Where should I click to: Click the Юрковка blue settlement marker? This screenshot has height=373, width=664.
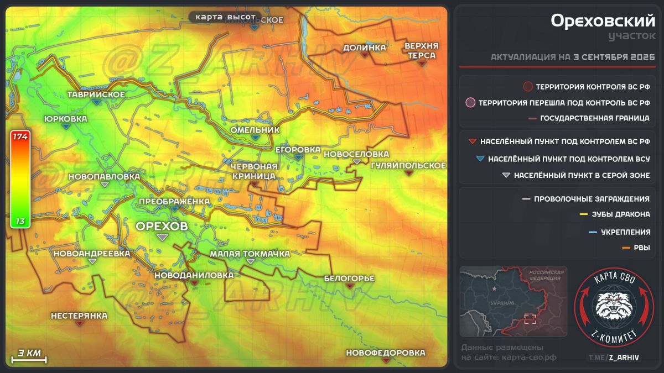pyautogui.click(x=66, y=127)
